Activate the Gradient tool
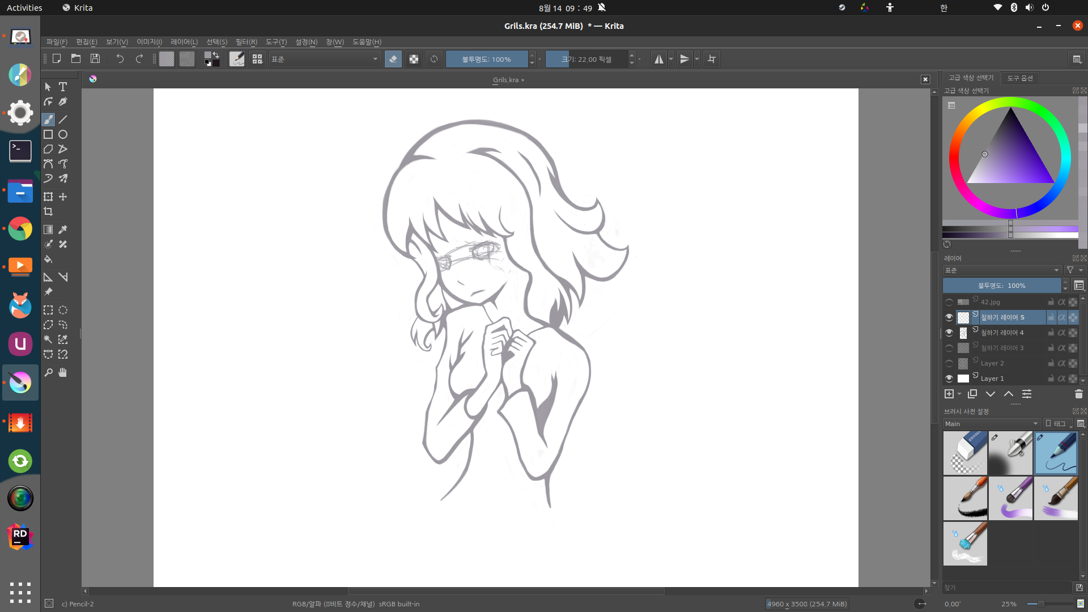Image resolution: width=1088 pixels, height=612 pixels. (48, 229)
